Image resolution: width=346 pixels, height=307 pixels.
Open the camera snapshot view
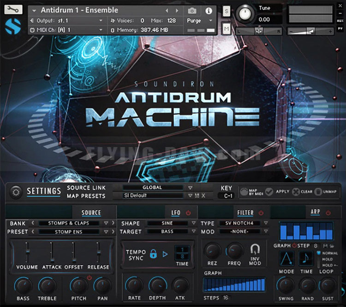(x=192, y=11)
